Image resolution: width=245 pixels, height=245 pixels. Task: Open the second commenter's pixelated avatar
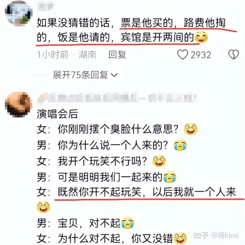click(19, 104)
